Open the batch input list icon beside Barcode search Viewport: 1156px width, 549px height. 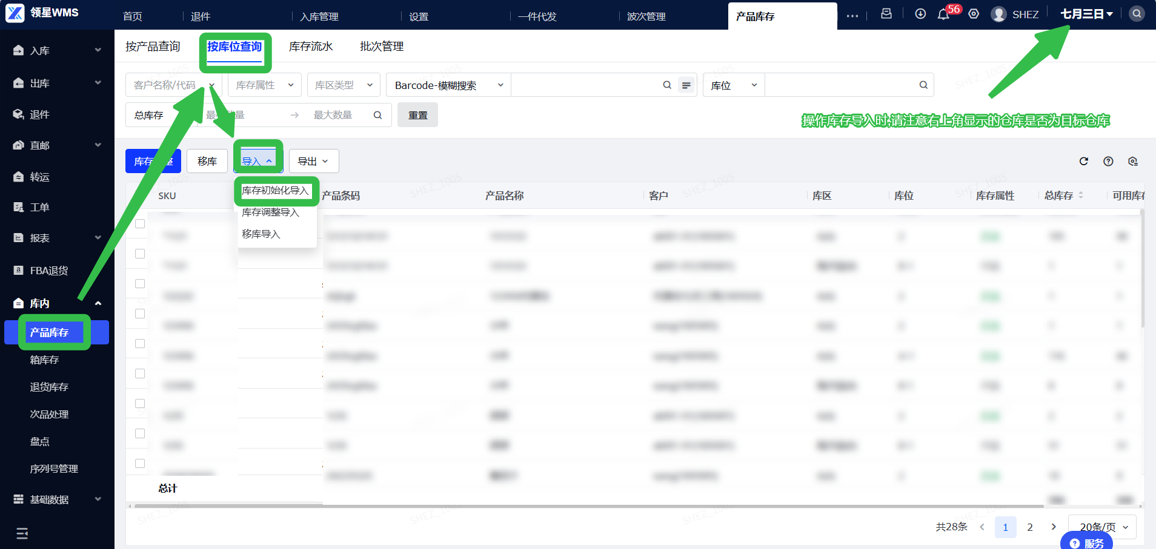[x=686, y=85]
